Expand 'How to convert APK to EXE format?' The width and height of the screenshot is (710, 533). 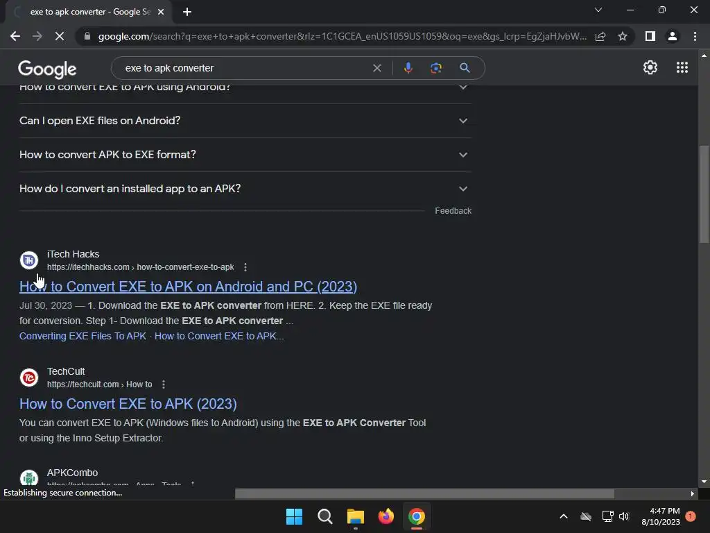tap(245, 155)
